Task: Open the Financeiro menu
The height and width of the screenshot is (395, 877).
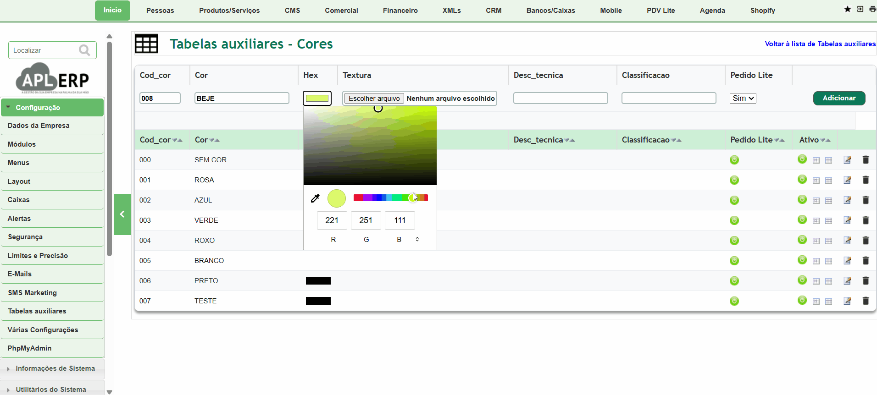Action: [x=400, y=11]
